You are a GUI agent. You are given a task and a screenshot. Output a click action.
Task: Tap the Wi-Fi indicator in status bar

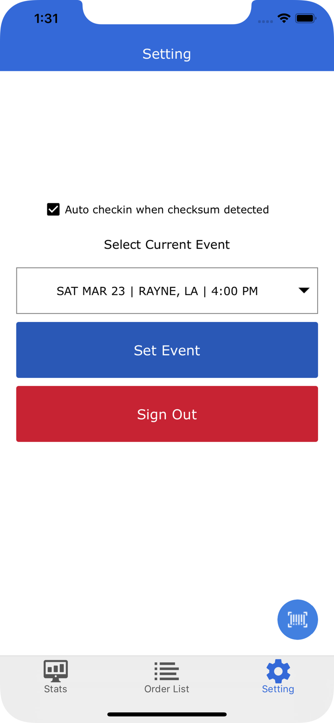(284, 17)
